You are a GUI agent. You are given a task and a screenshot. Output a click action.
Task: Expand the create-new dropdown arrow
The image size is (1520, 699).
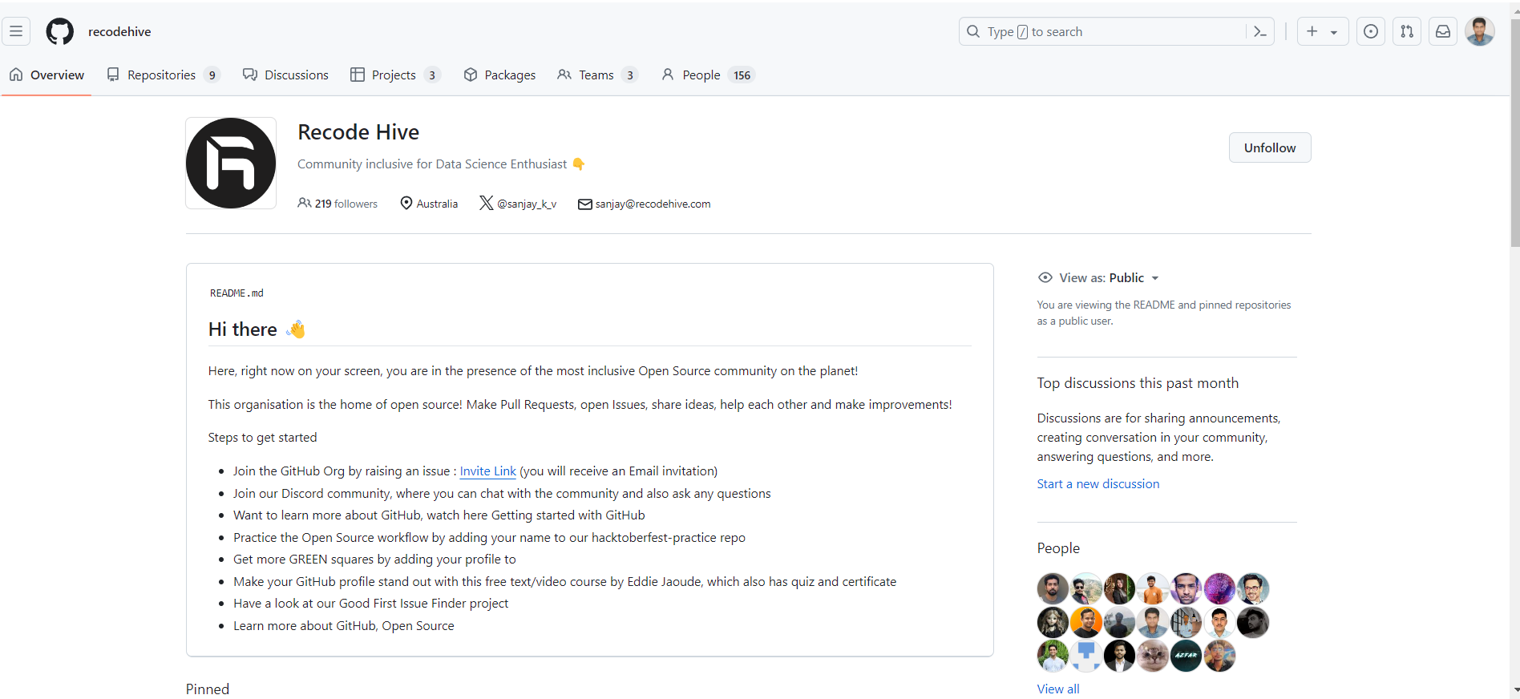pyautogui.click(x=1334, y=32)
